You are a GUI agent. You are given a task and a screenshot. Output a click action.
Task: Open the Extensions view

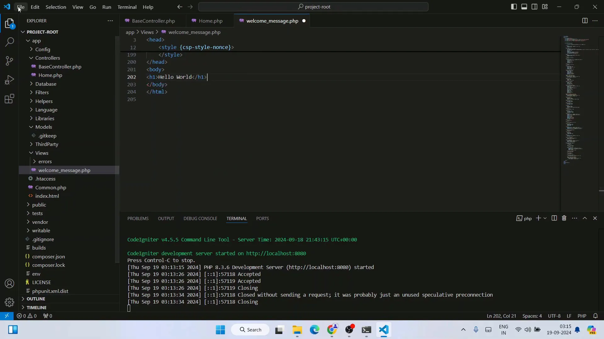click(9, 99)
